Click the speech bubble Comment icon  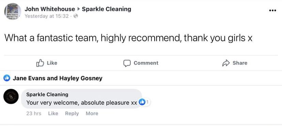[127, 63]
